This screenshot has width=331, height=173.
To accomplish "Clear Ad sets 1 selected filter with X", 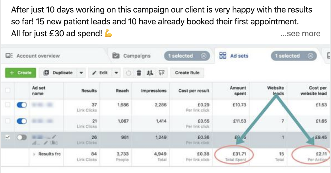I will point(310,56).
